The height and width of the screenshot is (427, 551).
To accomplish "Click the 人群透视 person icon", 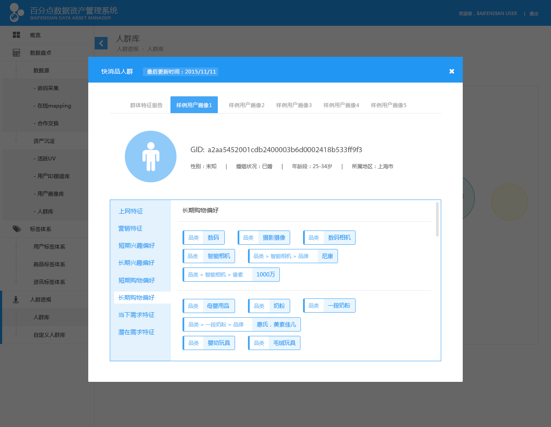I will click(16, 299).
